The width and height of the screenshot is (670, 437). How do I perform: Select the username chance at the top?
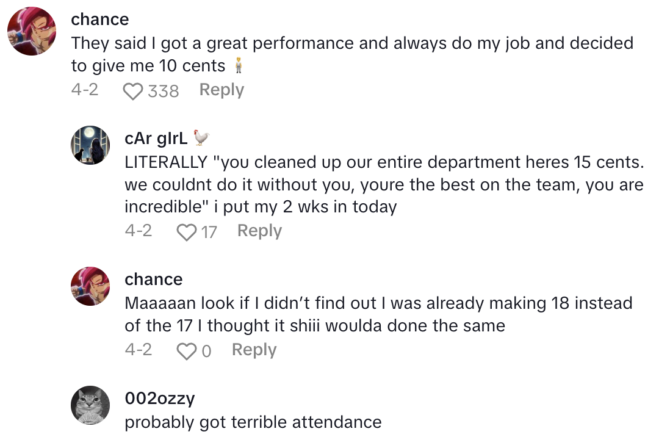99,19
